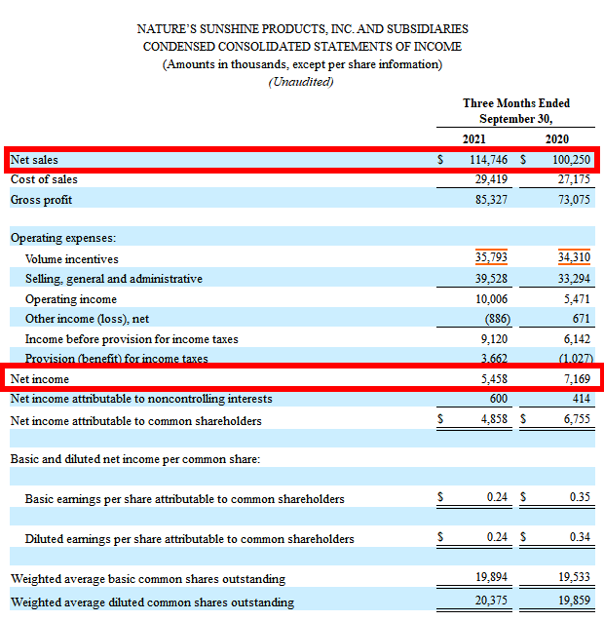Select Other income value 671
The image size is (604, 621).
[581, 319]
